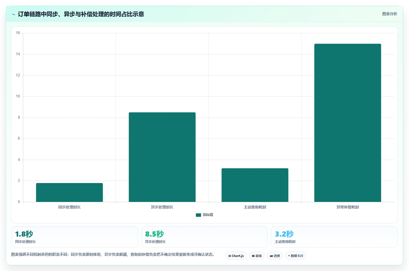The height and width of the screenshot is (271, 409).
Task: Click the y-axis value 10
Action: [x=18, y=96]
